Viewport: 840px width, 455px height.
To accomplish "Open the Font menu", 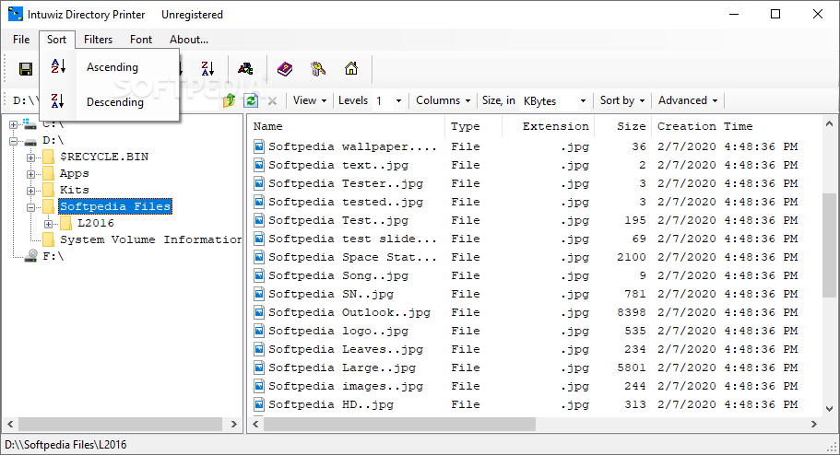I will (x=141, y=39).
